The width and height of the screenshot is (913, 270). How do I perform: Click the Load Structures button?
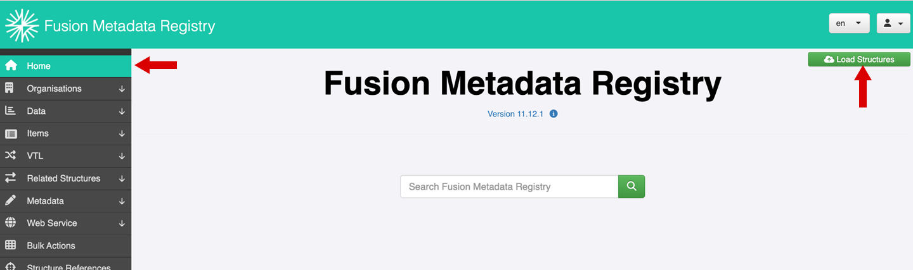point(859,59)
